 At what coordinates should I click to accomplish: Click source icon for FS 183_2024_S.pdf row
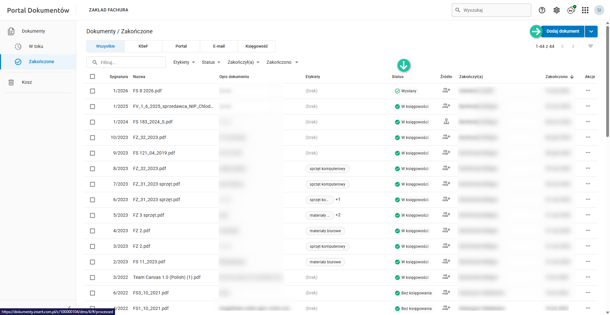pyautogui.click(x=446, y=121)
